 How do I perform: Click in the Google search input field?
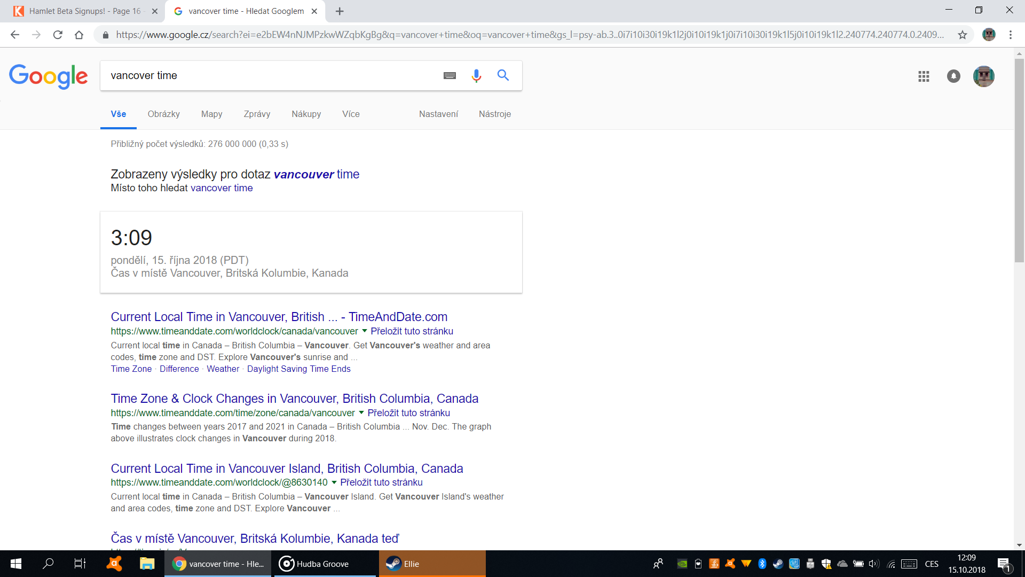click(267, 75)
